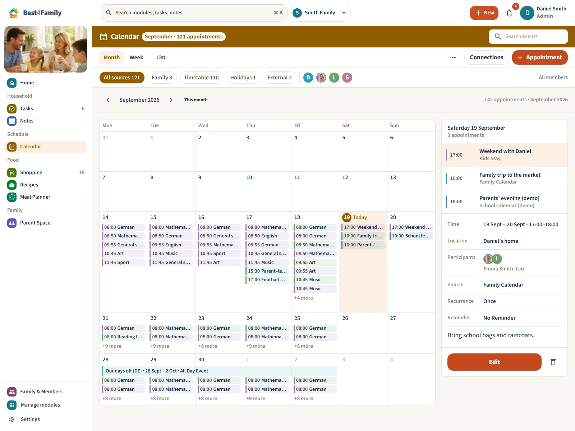Open Calendar in sidebar
575x431 pixels.
[x=46, y=147]
